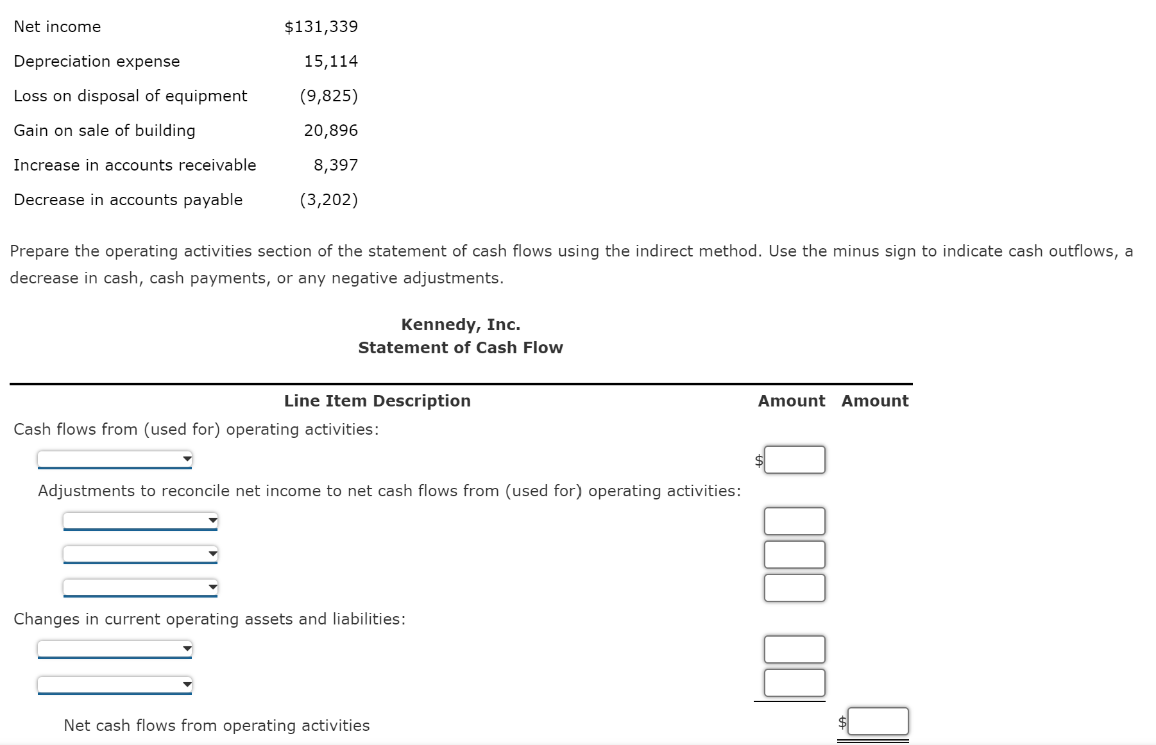Click the Gain on sale of building value
This screenshot has width=1156, height=745.
click(x=331, y=130)
